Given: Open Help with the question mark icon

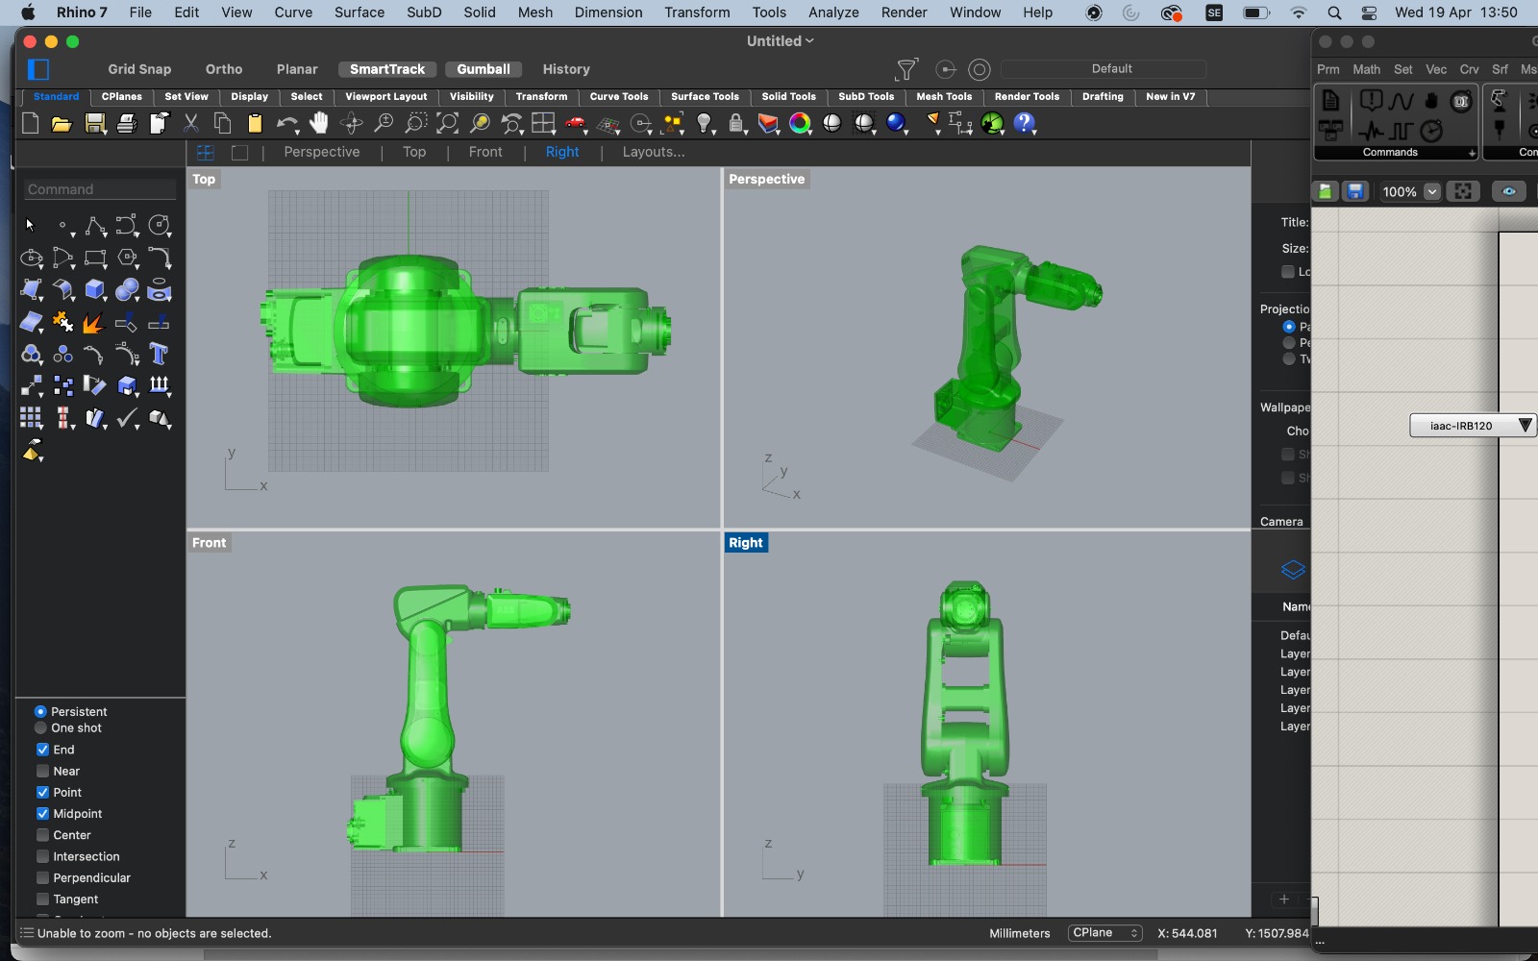Looking at the screenshot, I should coord(1025,123).
